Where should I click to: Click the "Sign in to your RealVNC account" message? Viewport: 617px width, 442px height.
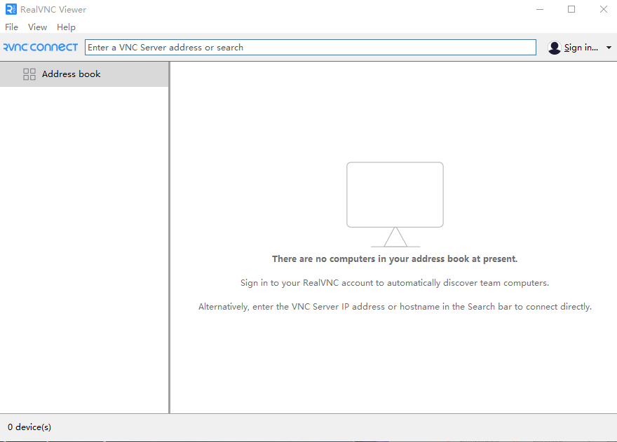[x=395, y=283]
